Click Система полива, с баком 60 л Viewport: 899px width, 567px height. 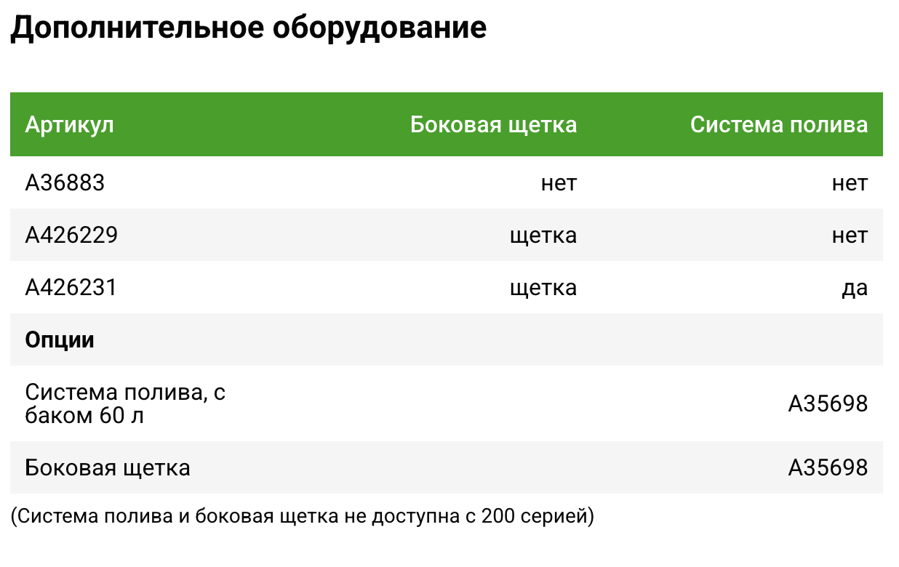click(125, 403)
